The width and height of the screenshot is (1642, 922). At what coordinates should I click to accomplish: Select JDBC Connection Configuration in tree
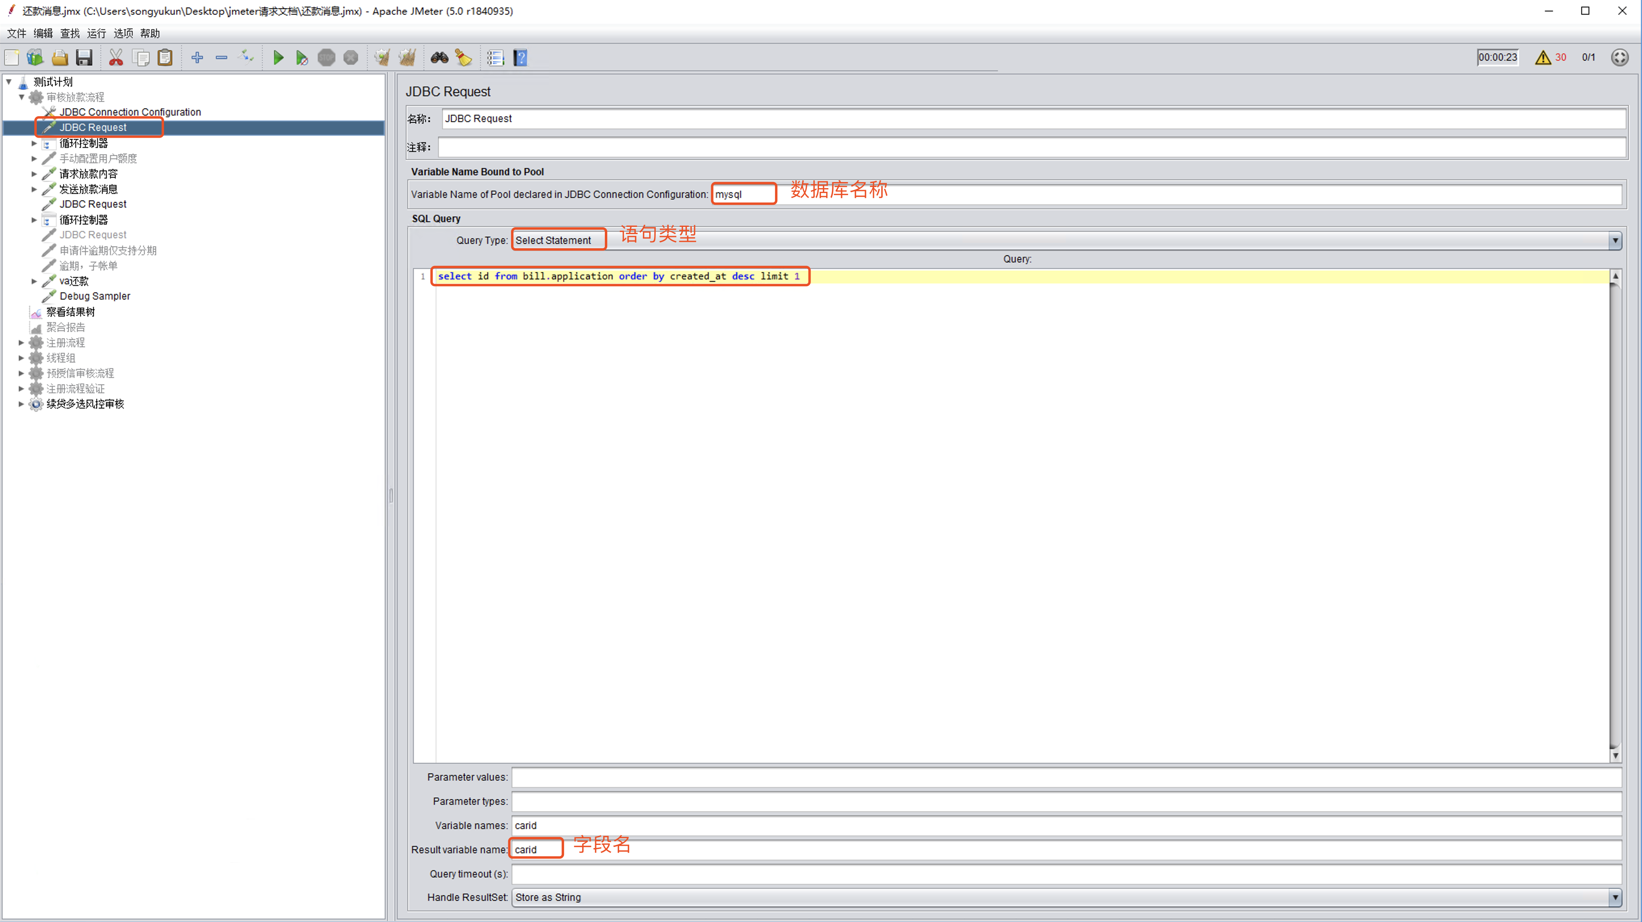[129, 112]
